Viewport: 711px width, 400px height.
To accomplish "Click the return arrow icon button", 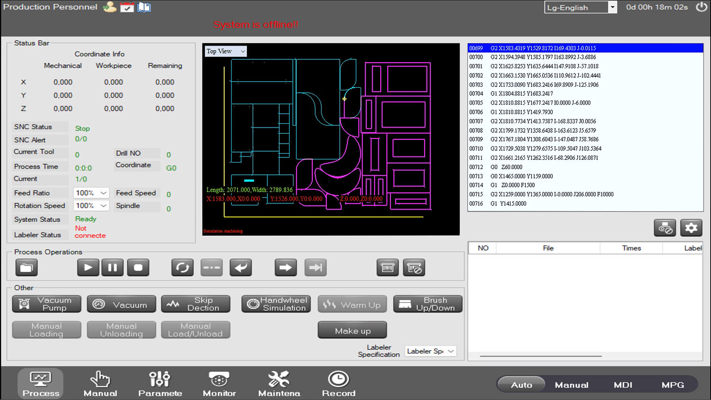I will click(x=240, y=268).
